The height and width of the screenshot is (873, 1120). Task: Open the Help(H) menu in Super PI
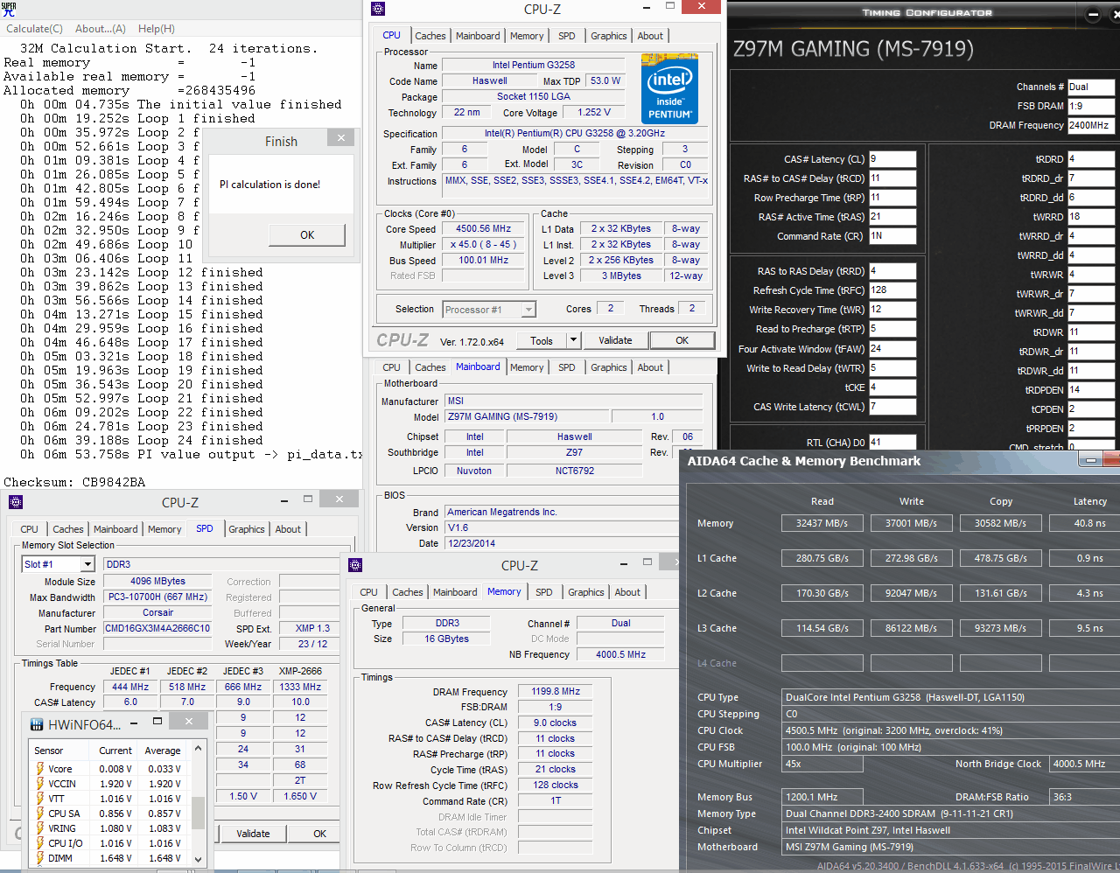click(x=157, y=28)
